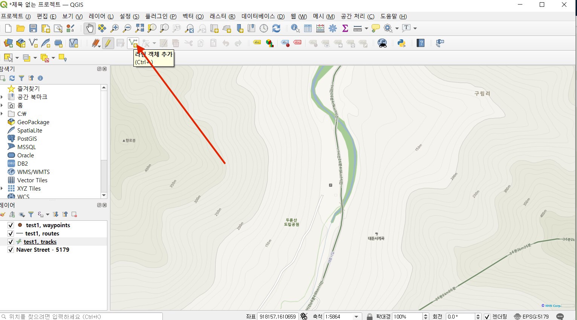The width and height of the screenshot is (577, 320).
Task: Open the MetaSearch globe with binoculars icon
Action: [383, 43]
